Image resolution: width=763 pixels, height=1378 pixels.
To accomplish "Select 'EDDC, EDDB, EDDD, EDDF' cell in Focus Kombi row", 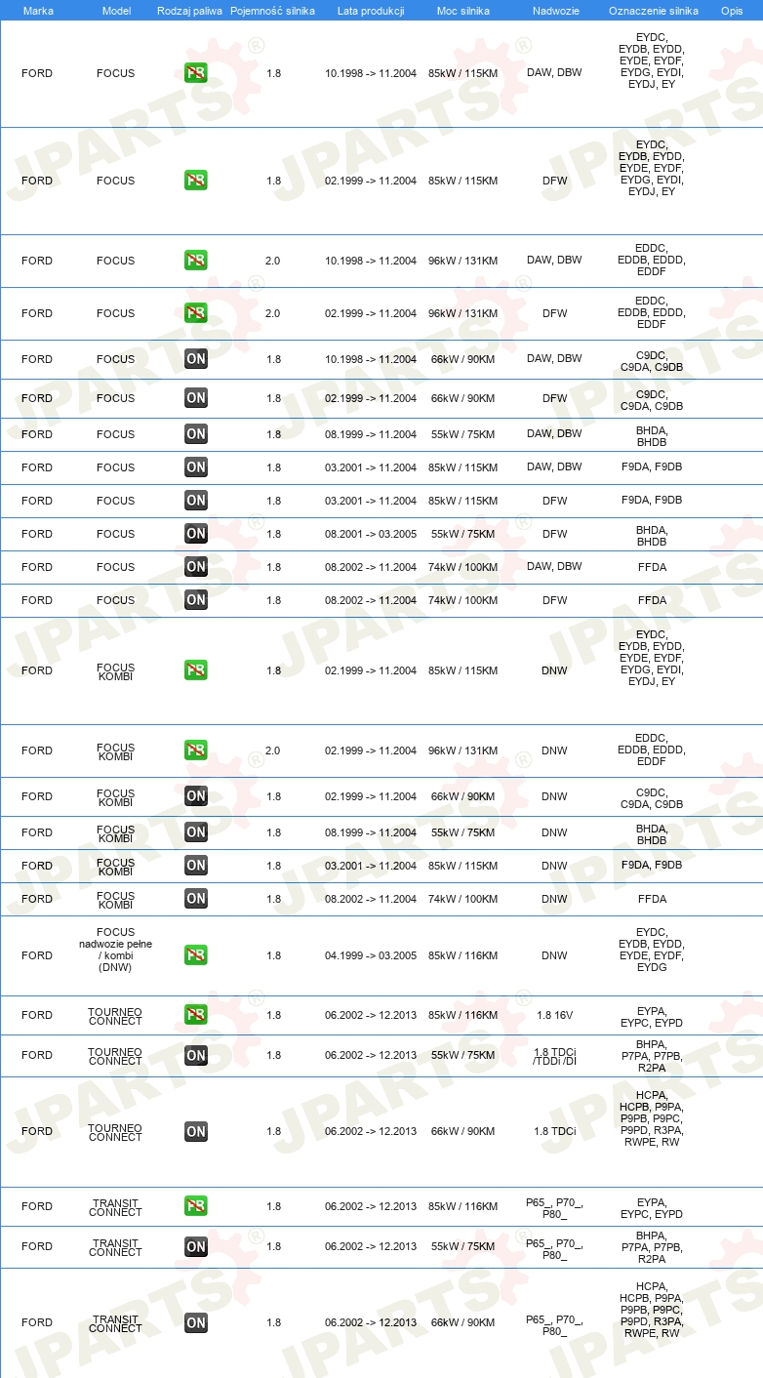I will (652, 750).
